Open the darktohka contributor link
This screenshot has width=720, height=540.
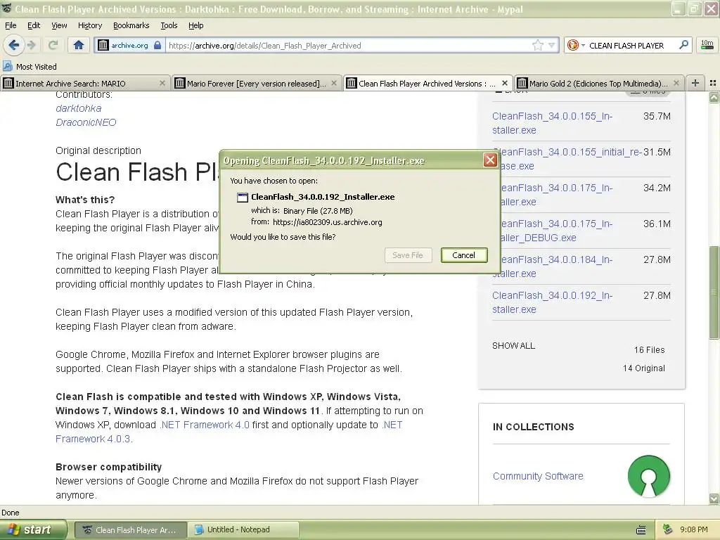(79, 108)
